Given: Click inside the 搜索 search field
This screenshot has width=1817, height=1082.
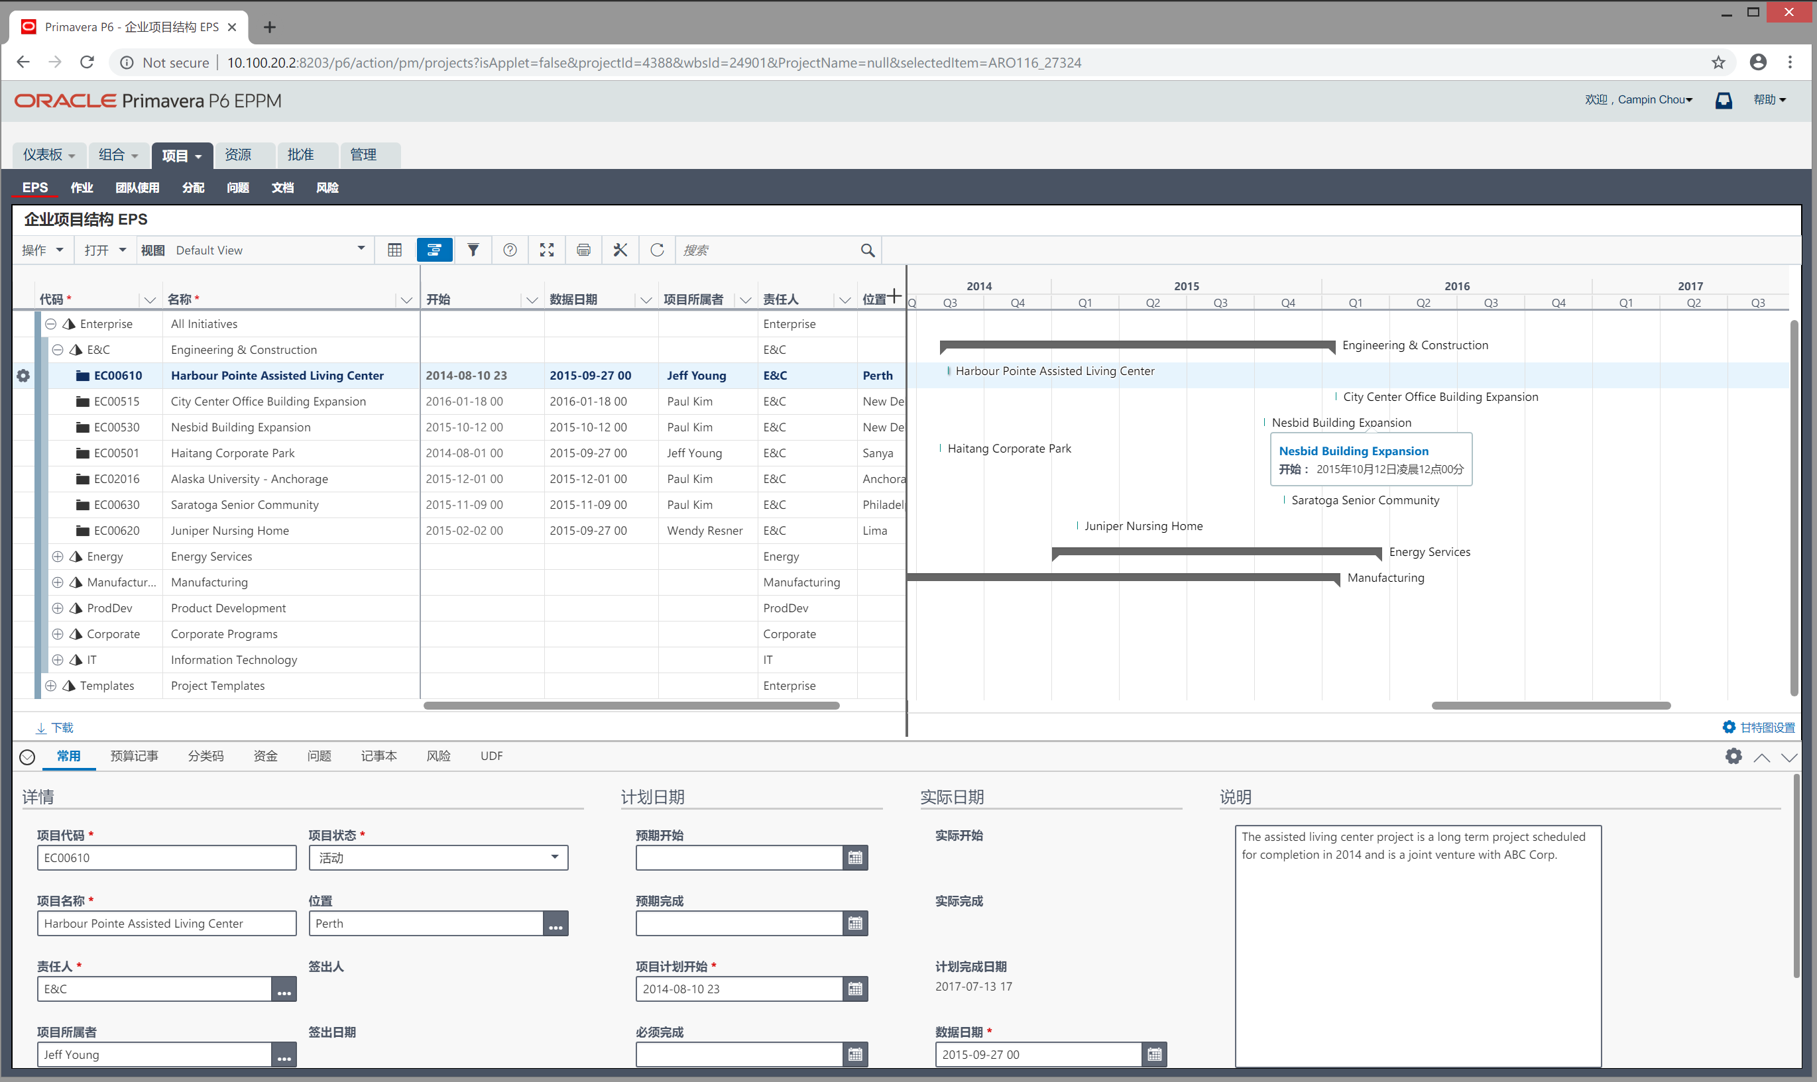Looking at the screenshot, I should click(x=766, y=250).
